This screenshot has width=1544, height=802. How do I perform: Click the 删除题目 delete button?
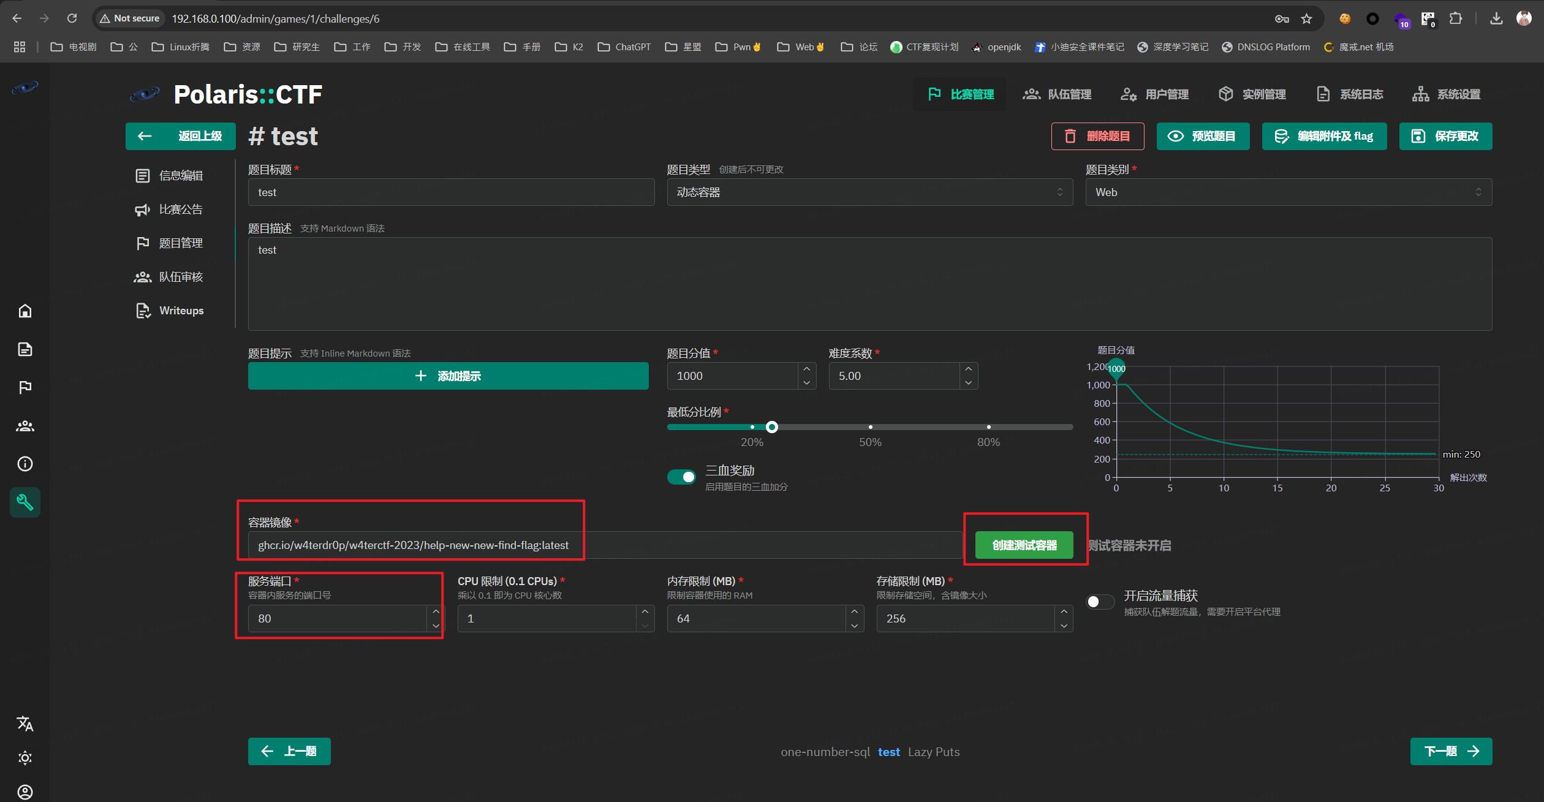pos(1097,136)
